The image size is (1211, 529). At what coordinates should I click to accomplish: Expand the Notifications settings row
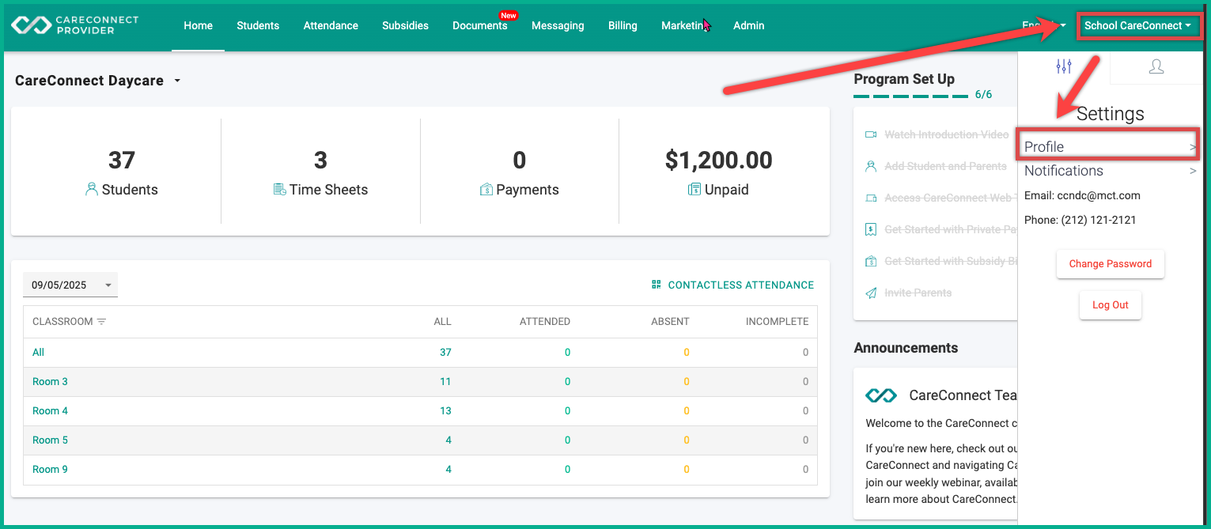click(x=1110, y=171)
